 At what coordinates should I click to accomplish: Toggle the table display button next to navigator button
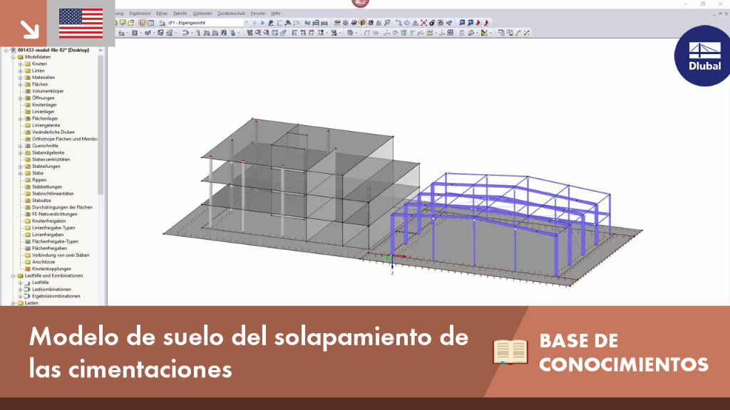[x=151, y=23]
